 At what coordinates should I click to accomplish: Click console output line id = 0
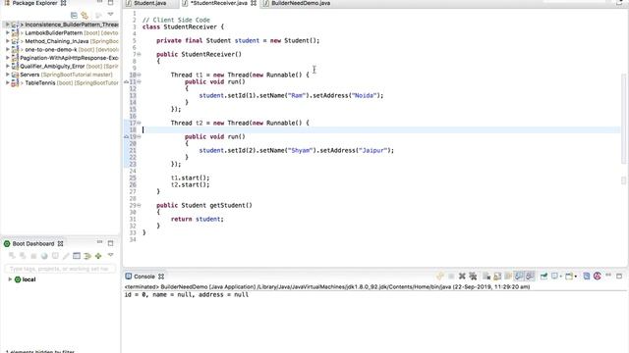click(187, 294)
